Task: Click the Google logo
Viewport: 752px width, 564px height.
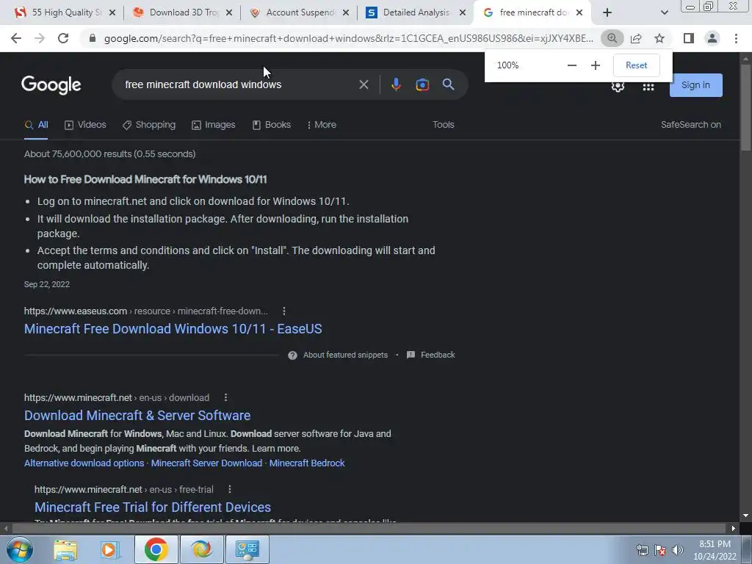Action: 51,85
